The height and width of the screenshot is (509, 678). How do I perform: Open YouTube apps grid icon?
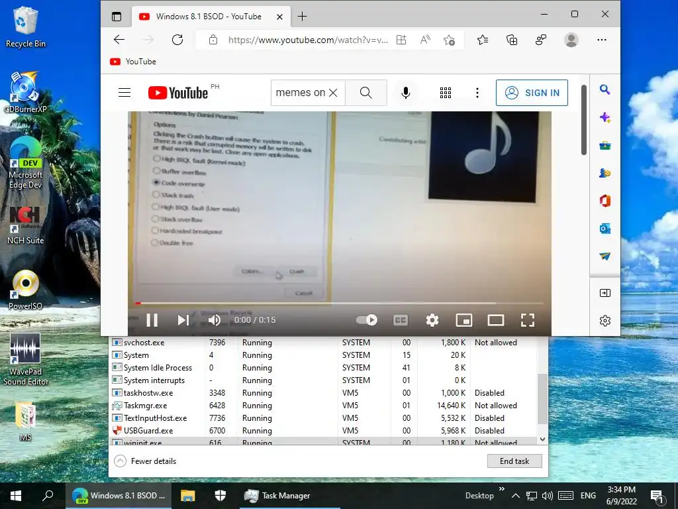point(446,93)
